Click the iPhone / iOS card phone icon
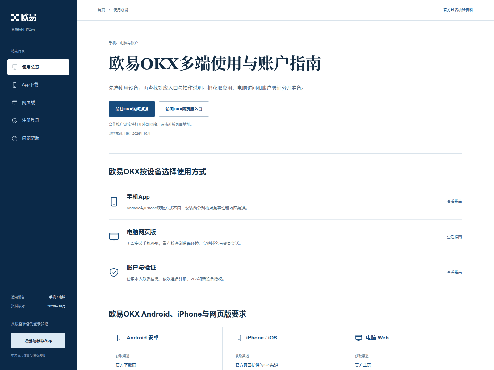 (x=239, y=338)
